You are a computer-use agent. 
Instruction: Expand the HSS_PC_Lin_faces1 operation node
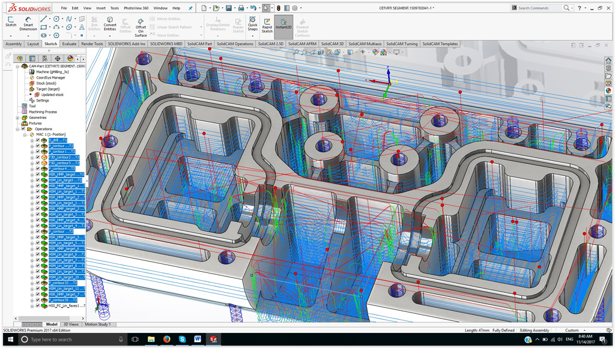(32, 305)
